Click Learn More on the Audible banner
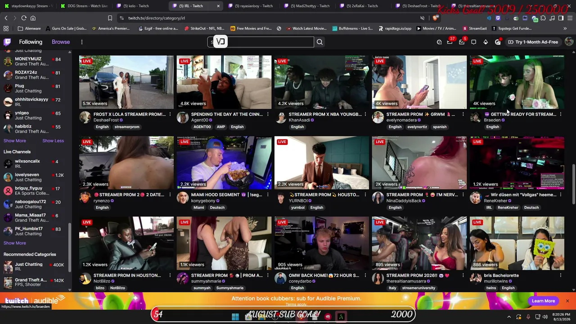 click(x=543, y=301)
